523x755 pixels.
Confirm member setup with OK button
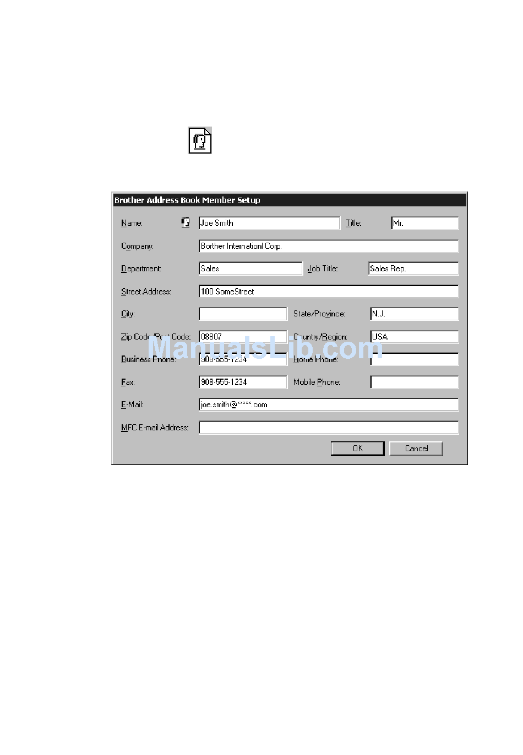(357, 448)
